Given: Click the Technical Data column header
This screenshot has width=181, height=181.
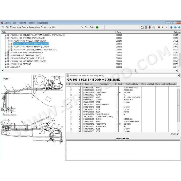Looking at the screenshot, I should point(132,84).
